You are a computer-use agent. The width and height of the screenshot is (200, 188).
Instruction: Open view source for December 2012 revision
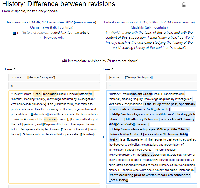coord(85,22)
